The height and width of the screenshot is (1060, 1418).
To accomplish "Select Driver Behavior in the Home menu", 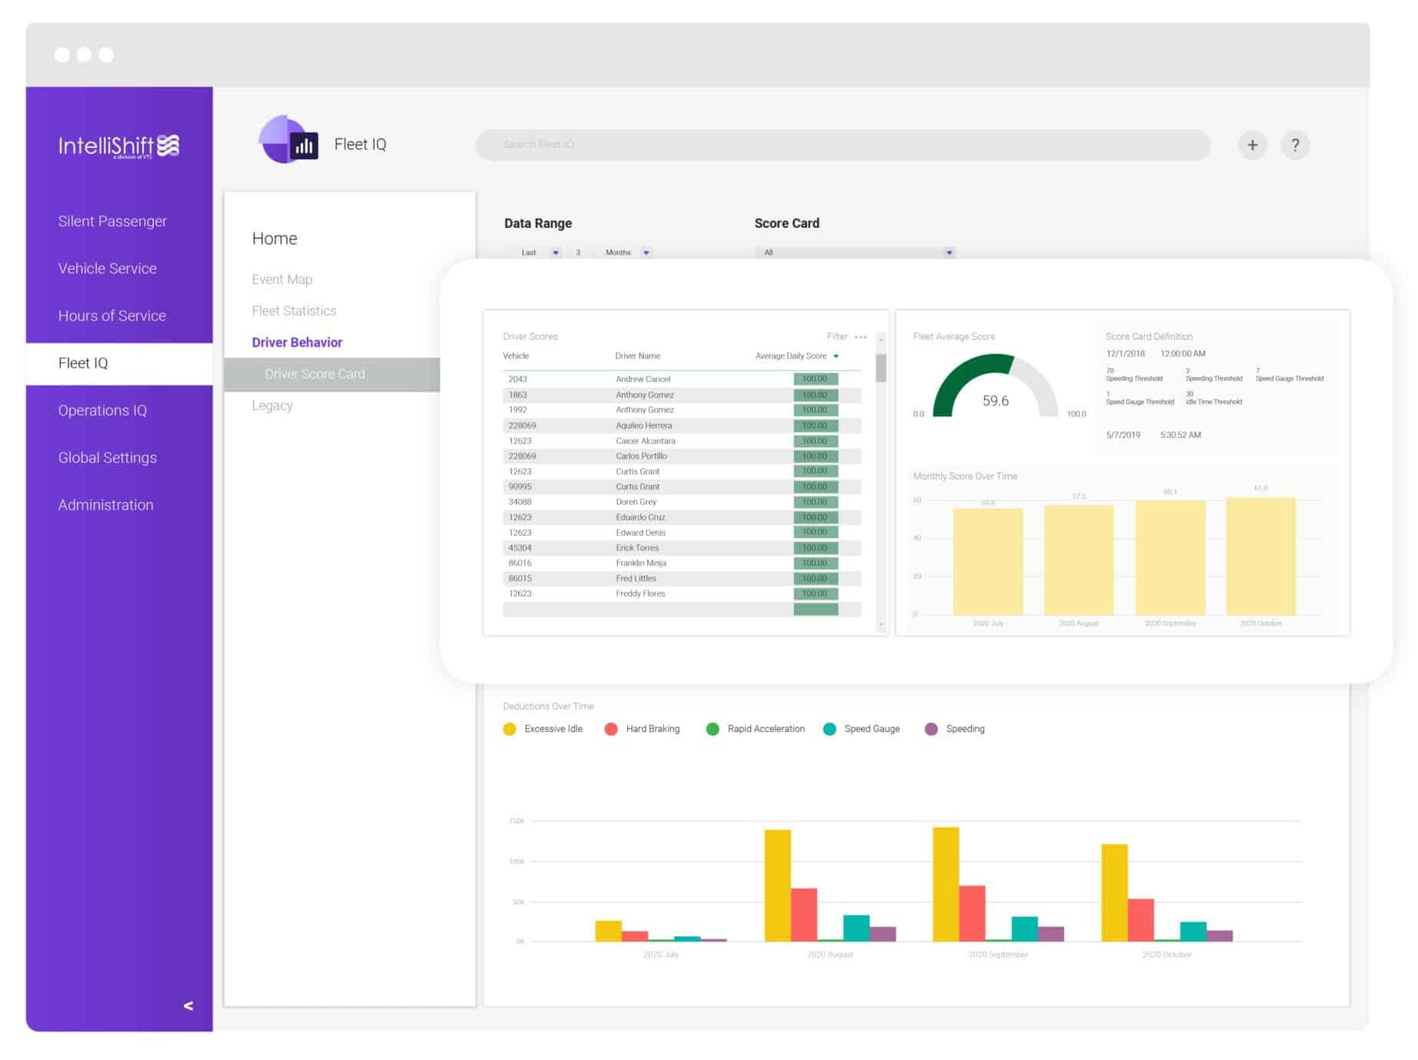I will (297, 342).
